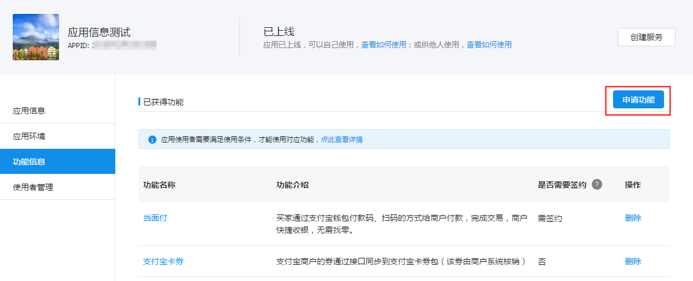
Task: Open the 当面付 feature link
Action: [155, 218]
